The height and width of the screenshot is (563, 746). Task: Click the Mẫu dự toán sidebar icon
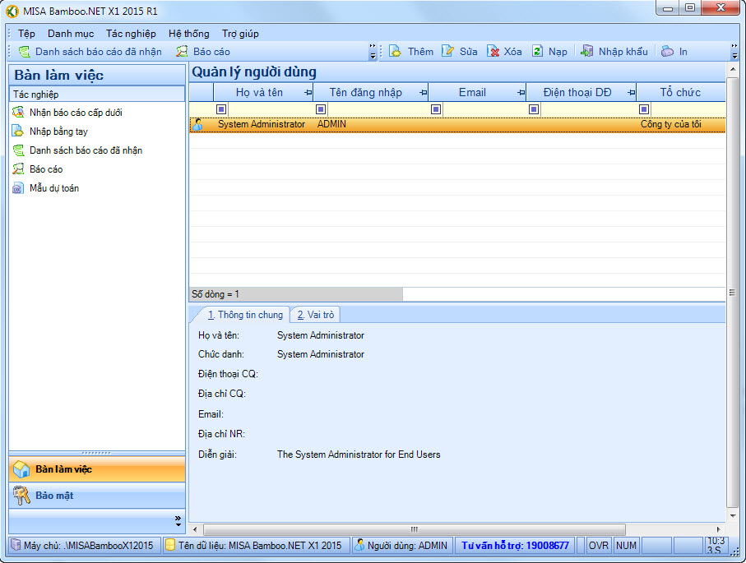click(x=18, y=188)
